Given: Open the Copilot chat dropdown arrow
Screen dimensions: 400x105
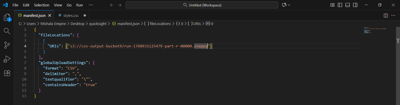Looking at the screenshot, I should [289, 5].
